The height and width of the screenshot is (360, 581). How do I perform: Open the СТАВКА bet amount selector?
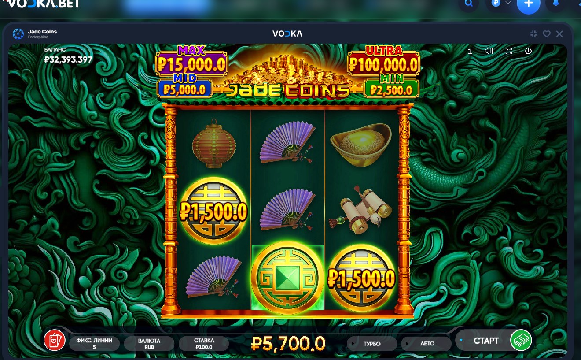click(204, 344)
